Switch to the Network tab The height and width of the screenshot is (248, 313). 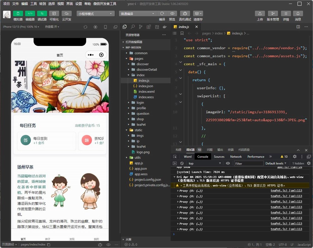click(236, 156)
